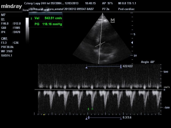This screenshot has height=128, width=171.
Task: Click the 0.3/3.6 sweep time slider
Action: pyautogui.click(x=104, y=117)
